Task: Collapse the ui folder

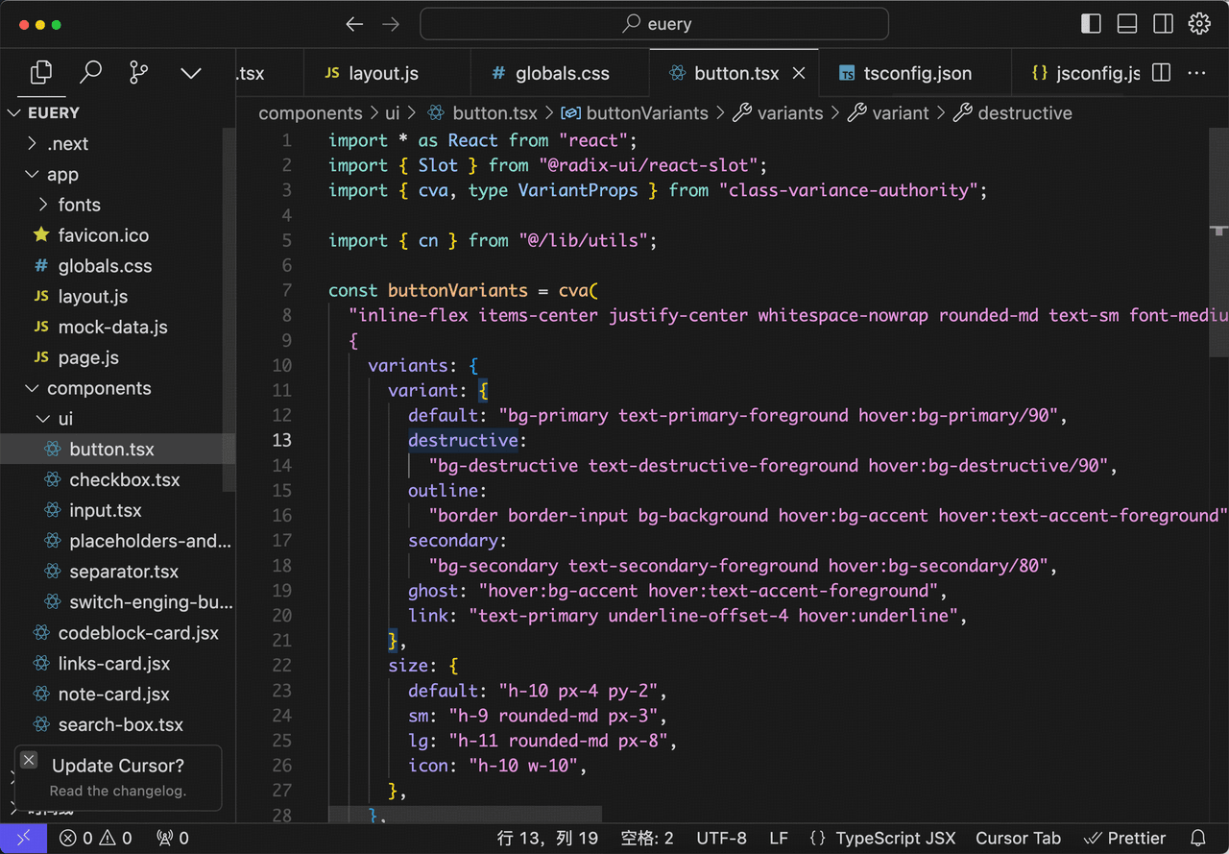Action: [117, 419]
